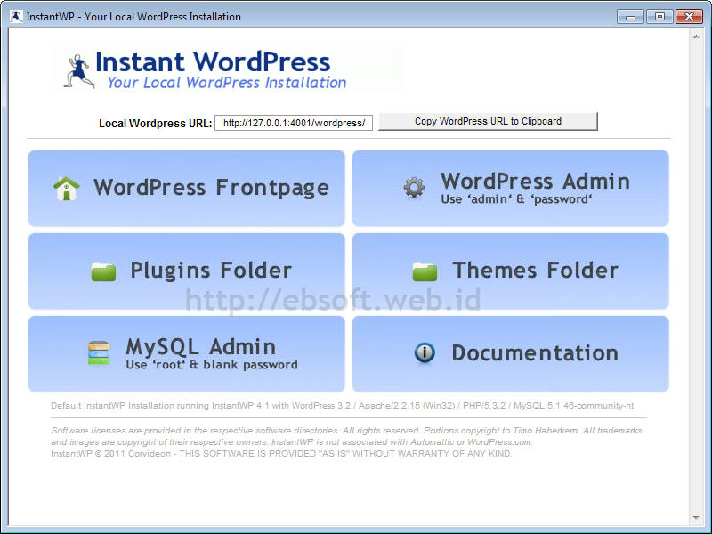Viewport: 712px width, 534px height.
Task: Click the running man Instant WordPress logo
Action: [x=79, y=71]
